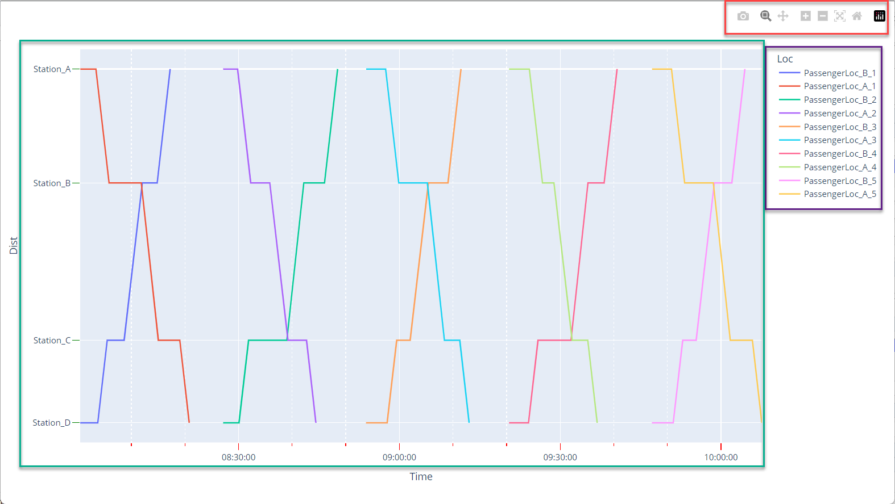Image resolution: width=895 pixels, height=504 pixels.
Task: Activate the Pan tool in modebar
Action: [783, 16]
